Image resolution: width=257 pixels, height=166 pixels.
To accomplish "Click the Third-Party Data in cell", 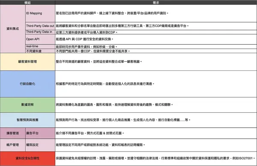I will (40, 32).
